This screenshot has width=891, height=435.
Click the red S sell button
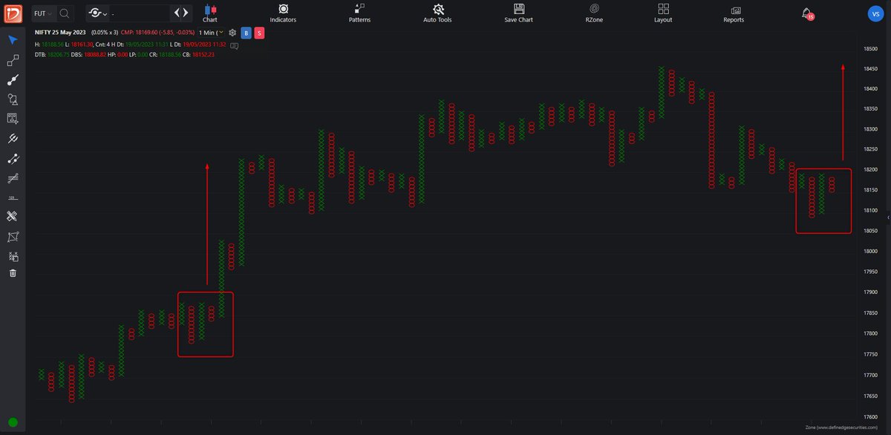pos(258,33)
